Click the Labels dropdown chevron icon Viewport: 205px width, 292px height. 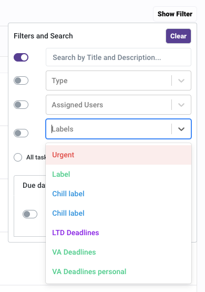181,129
